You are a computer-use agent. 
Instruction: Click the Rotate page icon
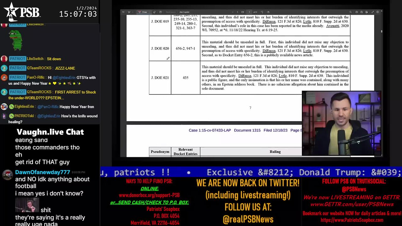pyautogui.click(x=262, y=12)
